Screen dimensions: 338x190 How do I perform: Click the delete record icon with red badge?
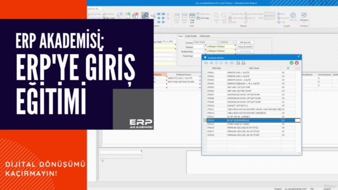pos(135,15)
